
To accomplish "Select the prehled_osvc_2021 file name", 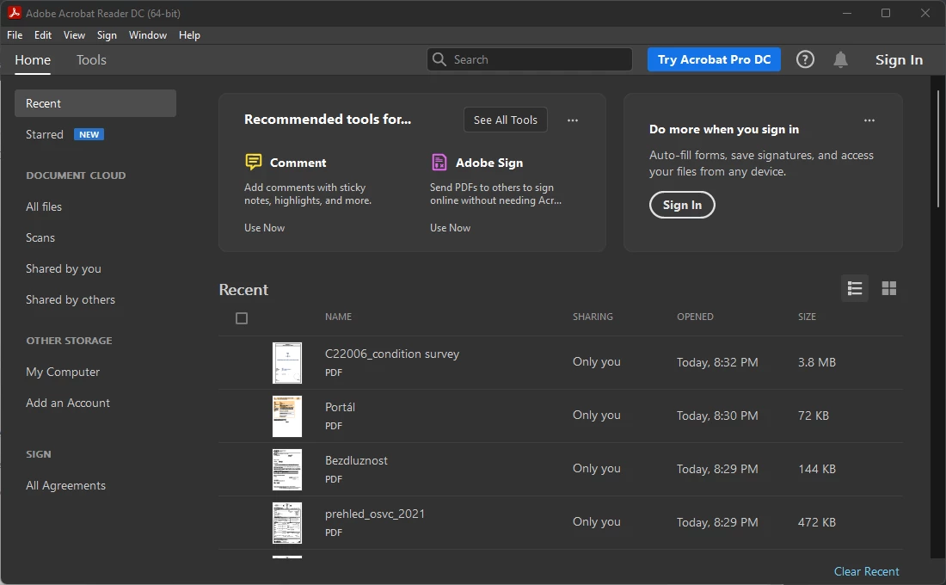I will pyautogui.click(x=375, y=514).
